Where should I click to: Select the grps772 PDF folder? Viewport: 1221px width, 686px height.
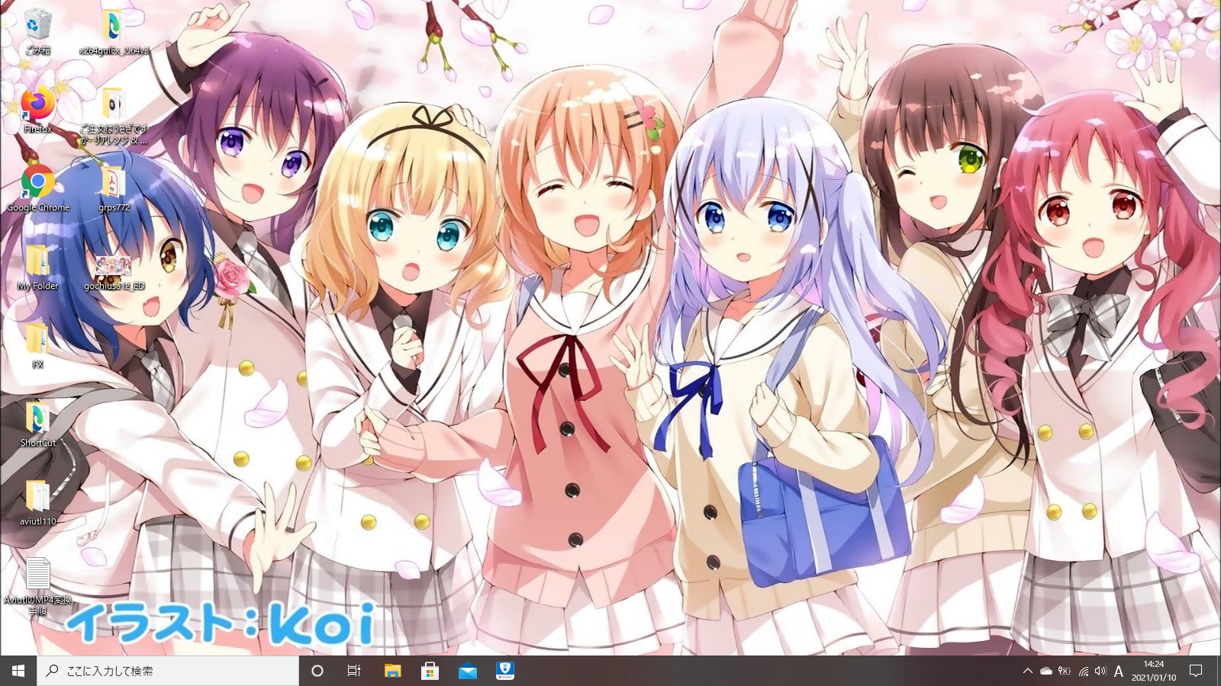pos(114,189)
